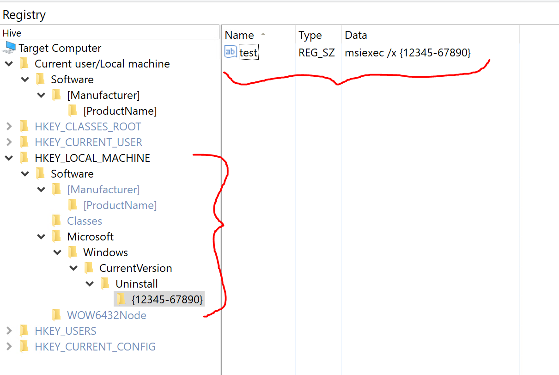Click the {12345-67890} key folder icon

[x=121, y=299]
